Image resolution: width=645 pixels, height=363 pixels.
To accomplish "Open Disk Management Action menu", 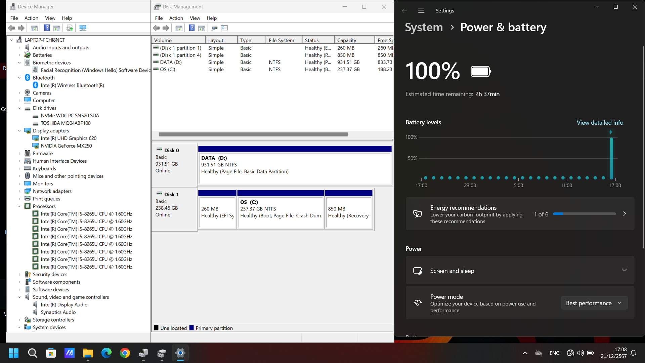I will tap(176, 18).
